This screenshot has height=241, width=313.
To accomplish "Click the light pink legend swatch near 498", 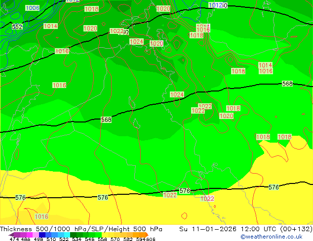I will [x=36, y=235].
